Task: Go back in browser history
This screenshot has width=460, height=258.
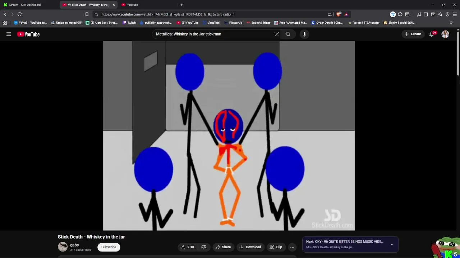Action: click(x=5, y=14)
